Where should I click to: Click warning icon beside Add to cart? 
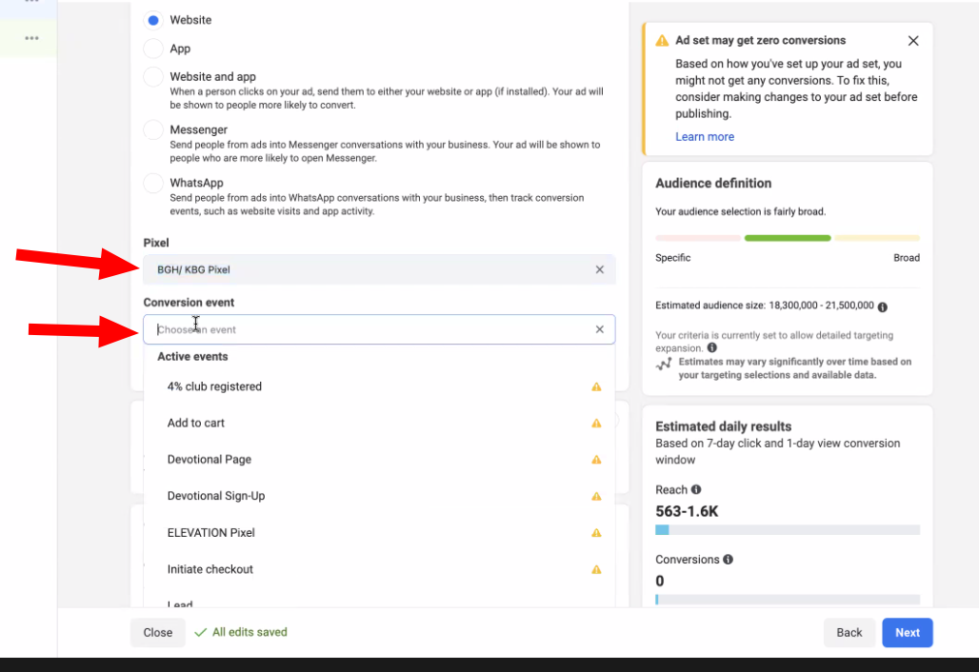tap(596, 424)
